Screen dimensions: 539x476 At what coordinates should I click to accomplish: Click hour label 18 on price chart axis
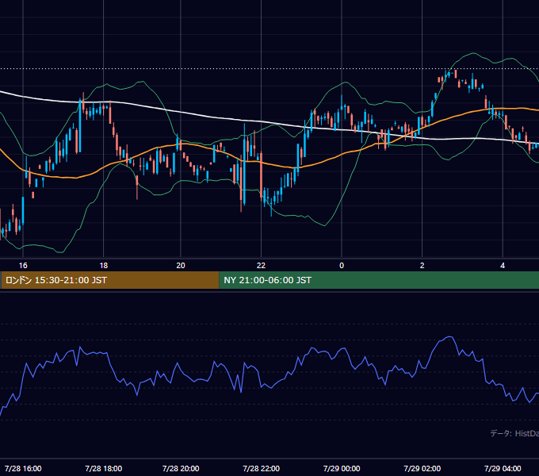click(104, 266)
